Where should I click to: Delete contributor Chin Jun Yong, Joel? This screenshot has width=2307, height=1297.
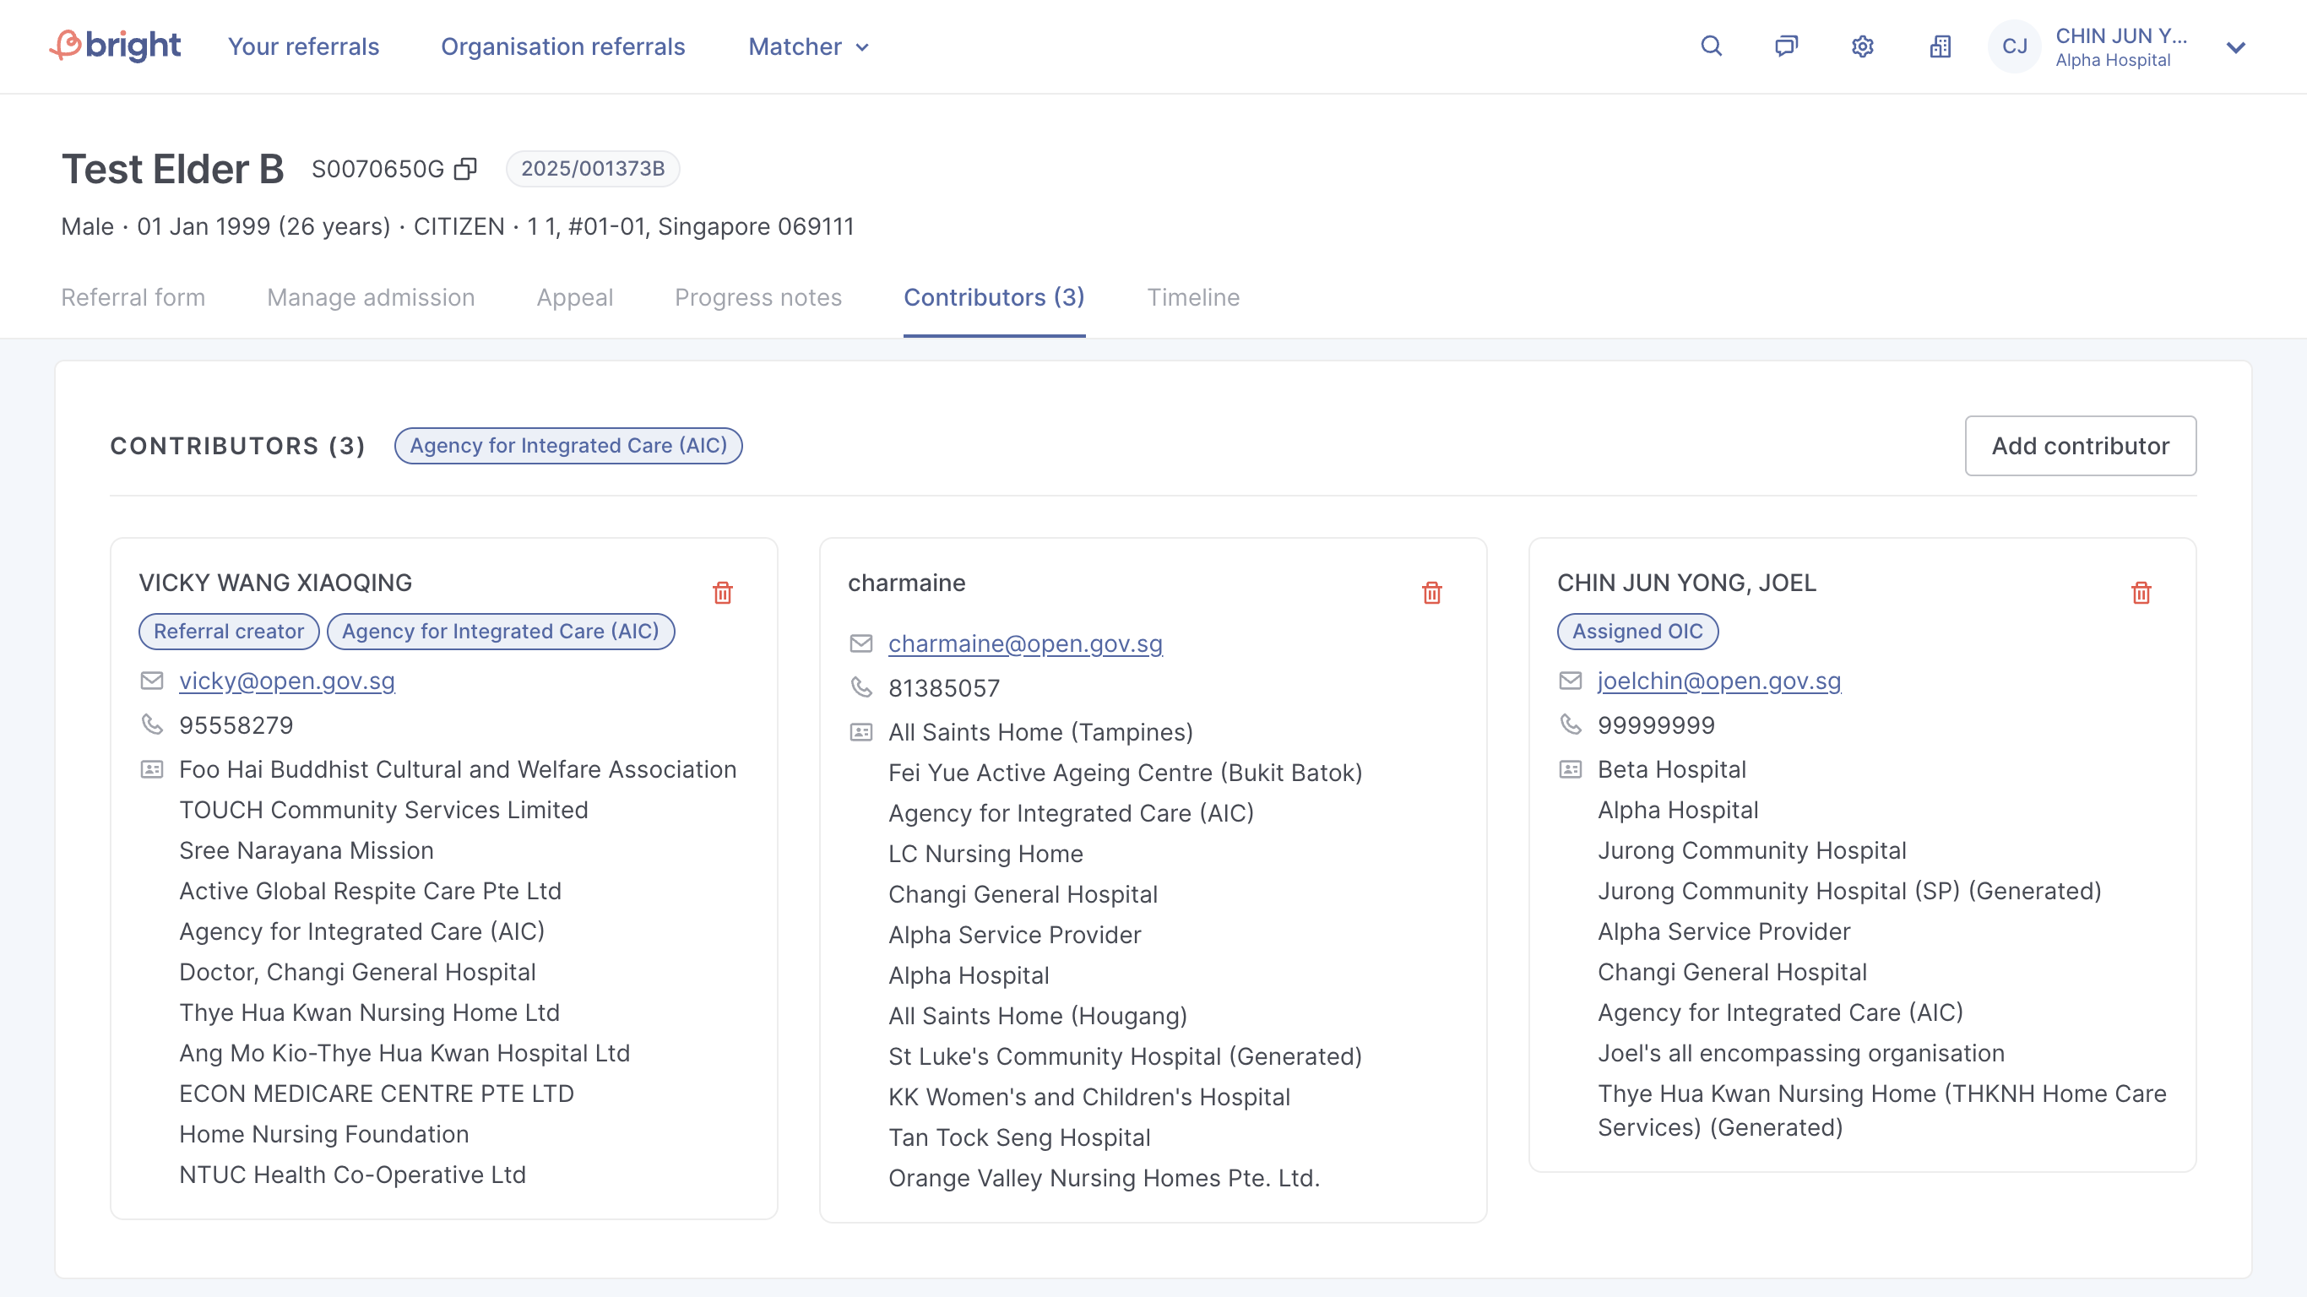pyautogui.click(x=2141, y=592)
